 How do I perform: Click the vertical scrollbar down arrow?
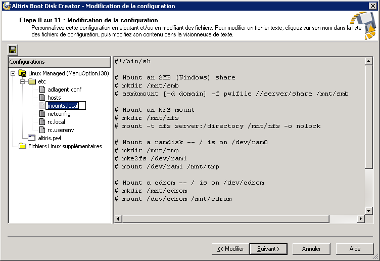(368, 211)
